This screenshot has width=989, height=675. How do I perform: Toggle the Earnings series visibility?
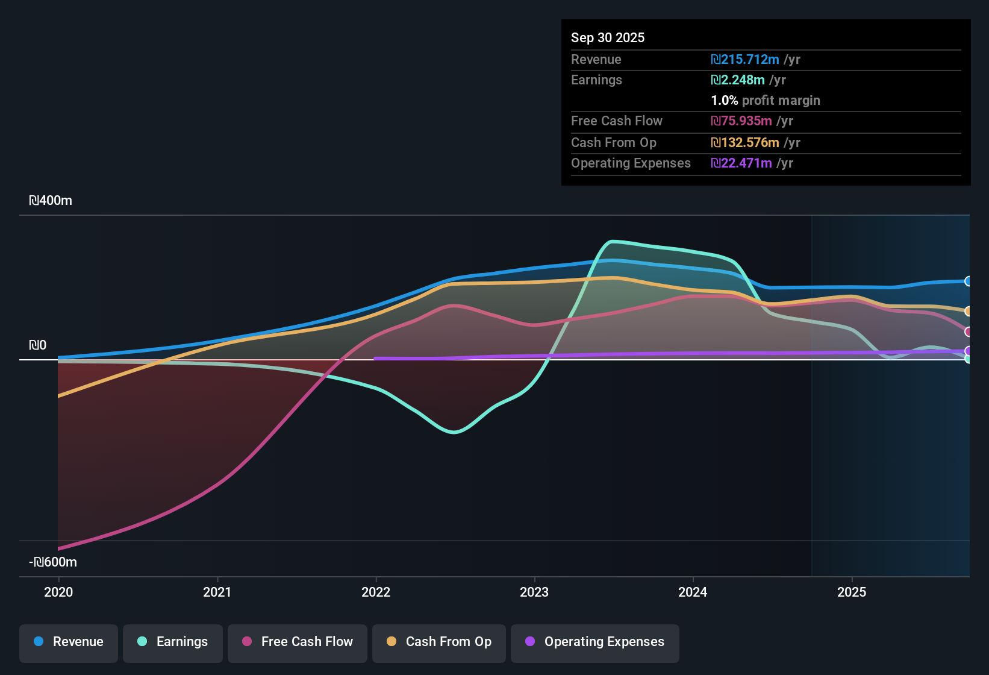(x=173, y=642)
